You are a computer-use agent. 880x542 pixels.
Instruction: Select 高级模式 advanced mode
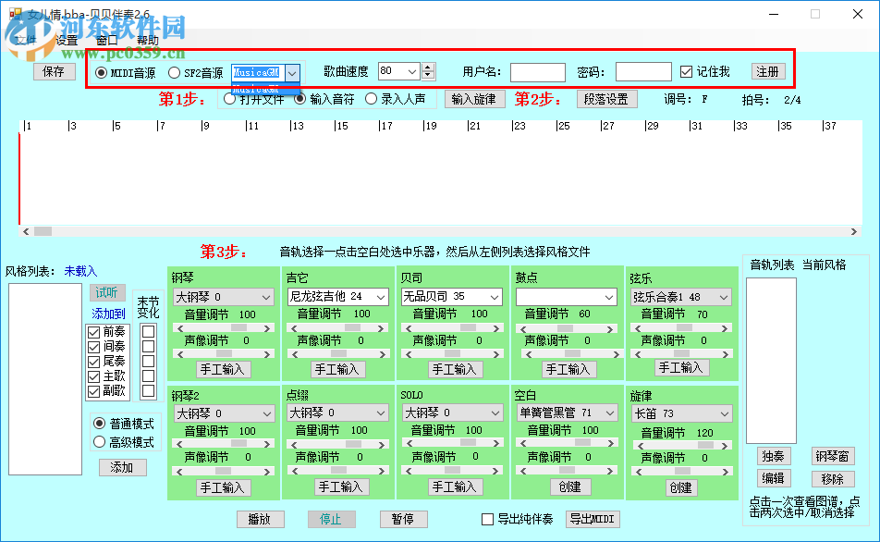(x=102, y=441)
